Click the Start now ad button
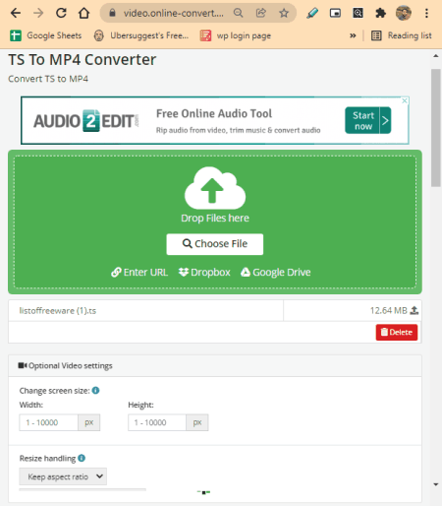The image size is (442, 506). tap(367, 120)
